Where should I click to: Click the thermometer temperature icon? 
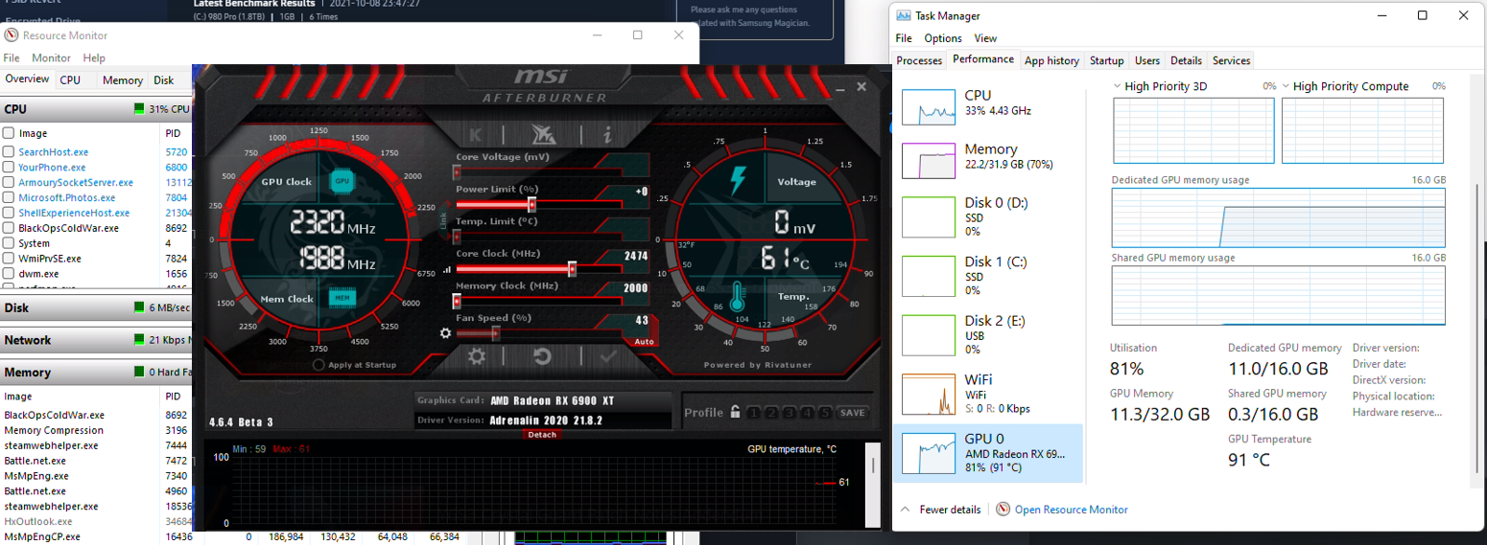point(738,297)
